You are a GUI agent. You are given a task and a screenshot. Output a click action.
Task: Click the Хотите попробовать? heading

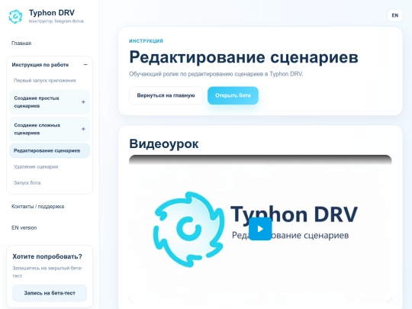coord(47,256)
